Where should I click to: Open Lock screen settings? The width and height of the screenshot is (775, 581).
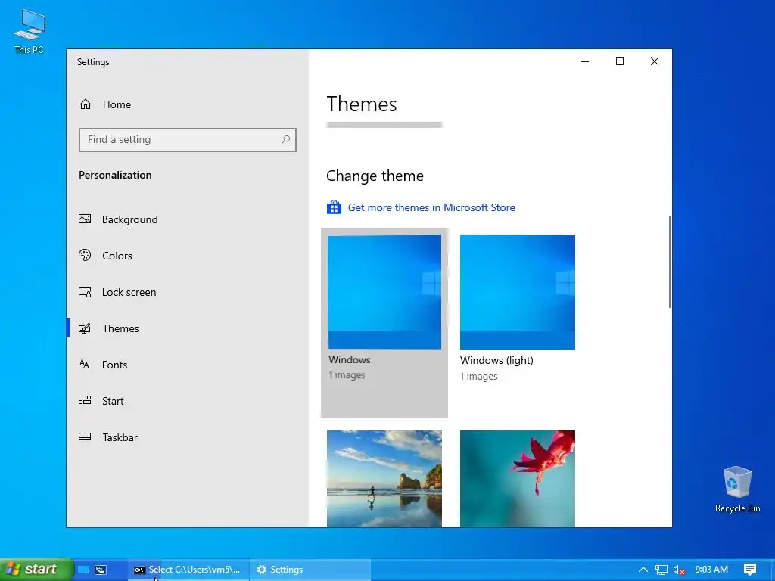188,292
